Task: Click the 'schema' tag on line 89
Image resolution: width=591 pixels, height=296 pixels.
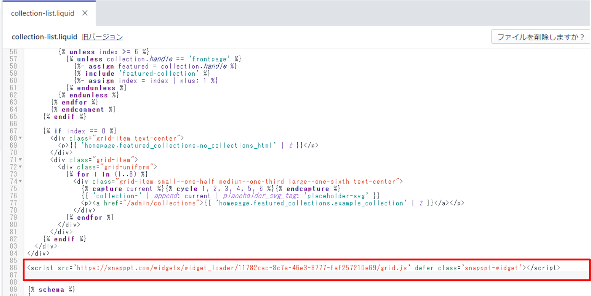Action: coord(51,289)
